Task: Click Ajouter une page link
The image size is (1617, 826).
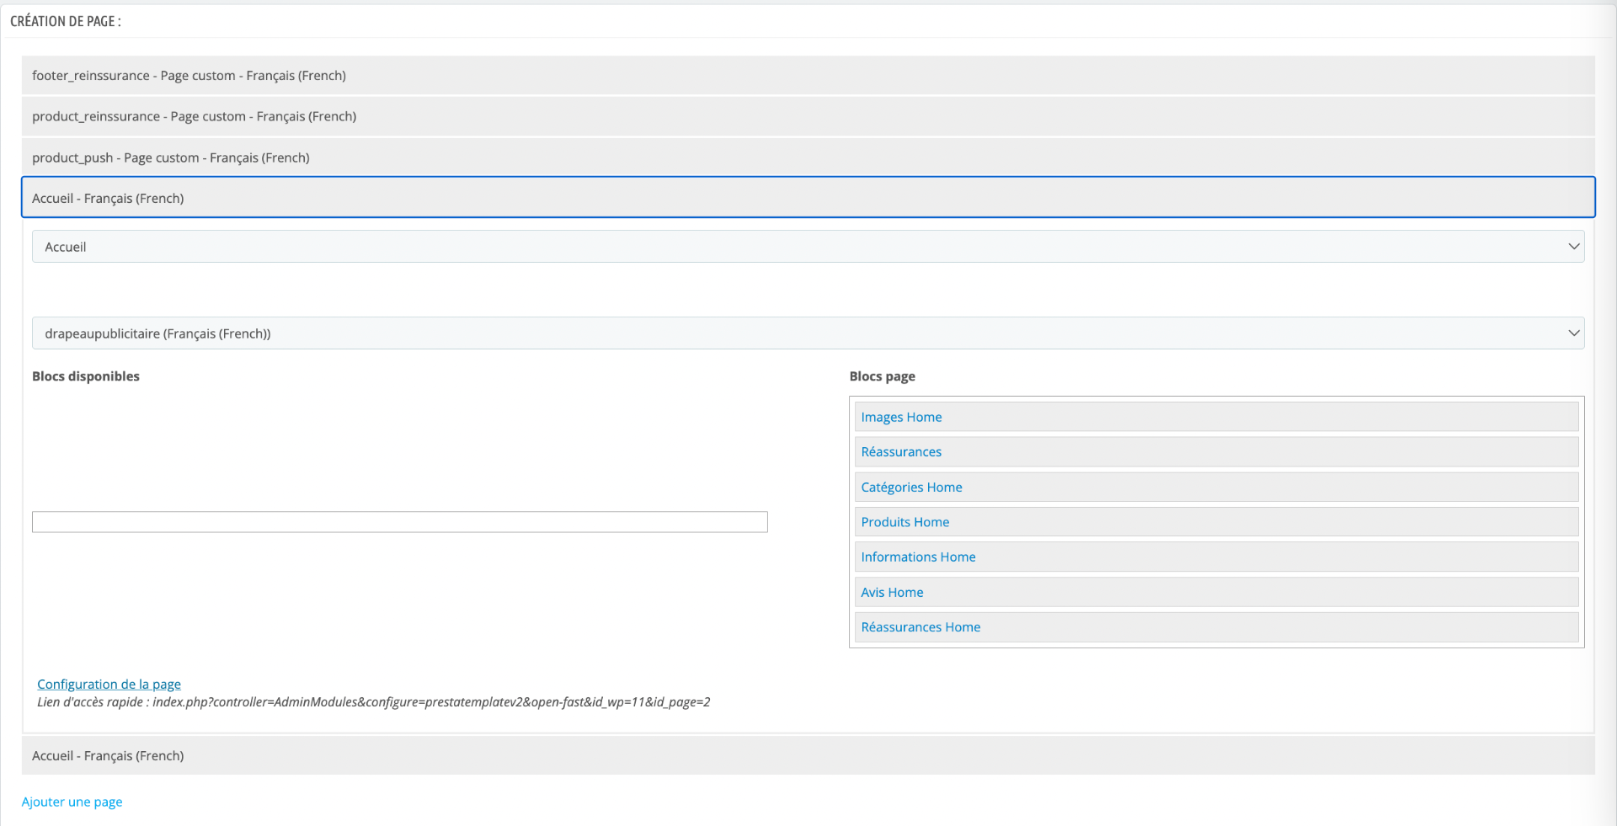Action: point(72,802)
